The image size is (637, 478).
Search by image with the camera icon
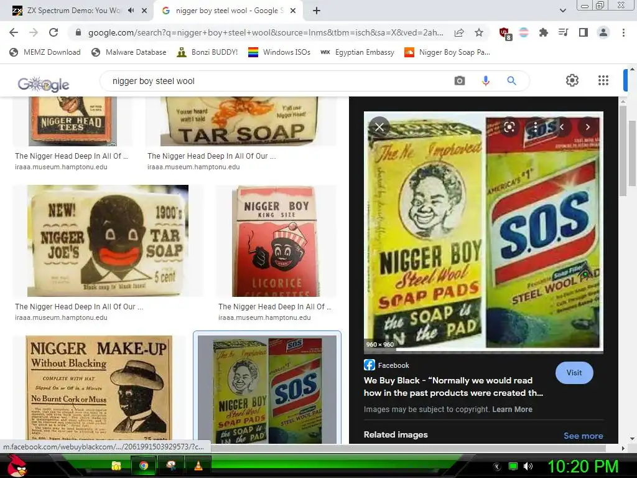point(460,81)
